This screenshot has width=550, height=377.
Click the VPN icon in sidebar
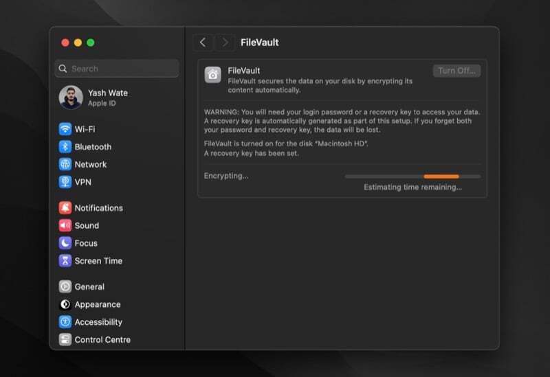pos(65,182)
